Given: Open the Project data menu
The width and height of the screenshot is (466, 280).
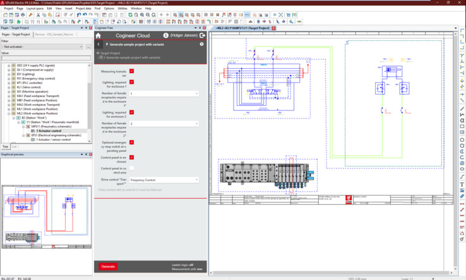Looking at the screenshot, I should 83,8.
